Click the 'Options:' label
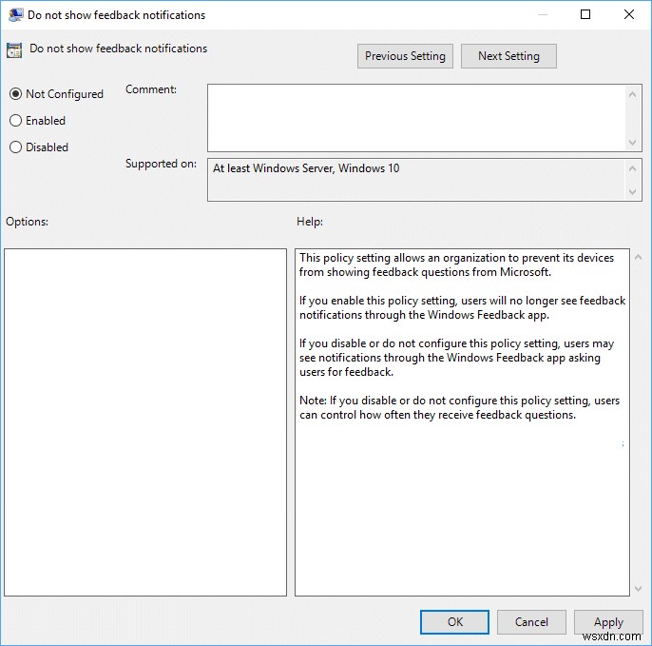The image size is (652, 646). click(x=27, y=222)
